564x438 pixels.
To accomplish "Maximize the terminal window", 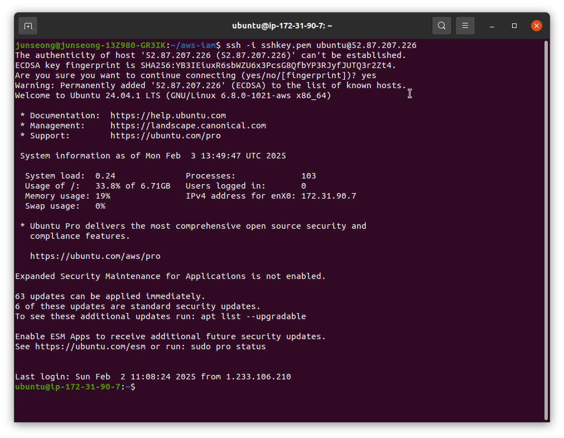I will 514,26.
